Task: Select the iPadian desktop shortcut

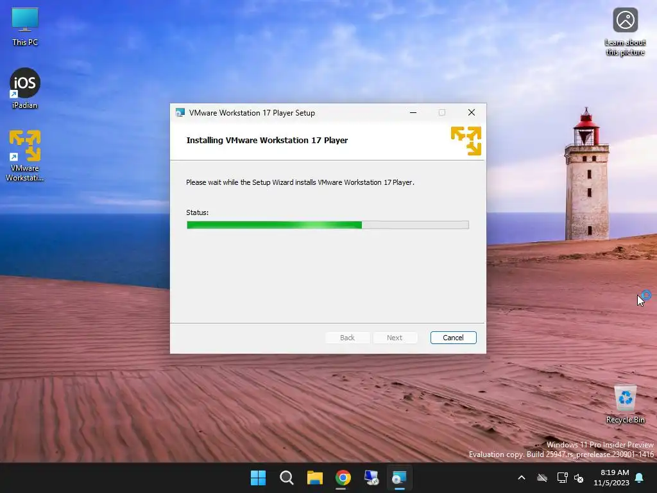Action: pyautogui.click(x=25, y=89)
